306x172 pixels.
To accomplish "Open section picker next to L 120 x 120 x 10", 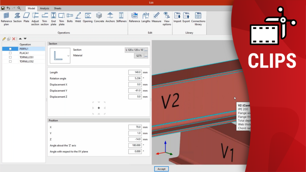I will (146, 50).
